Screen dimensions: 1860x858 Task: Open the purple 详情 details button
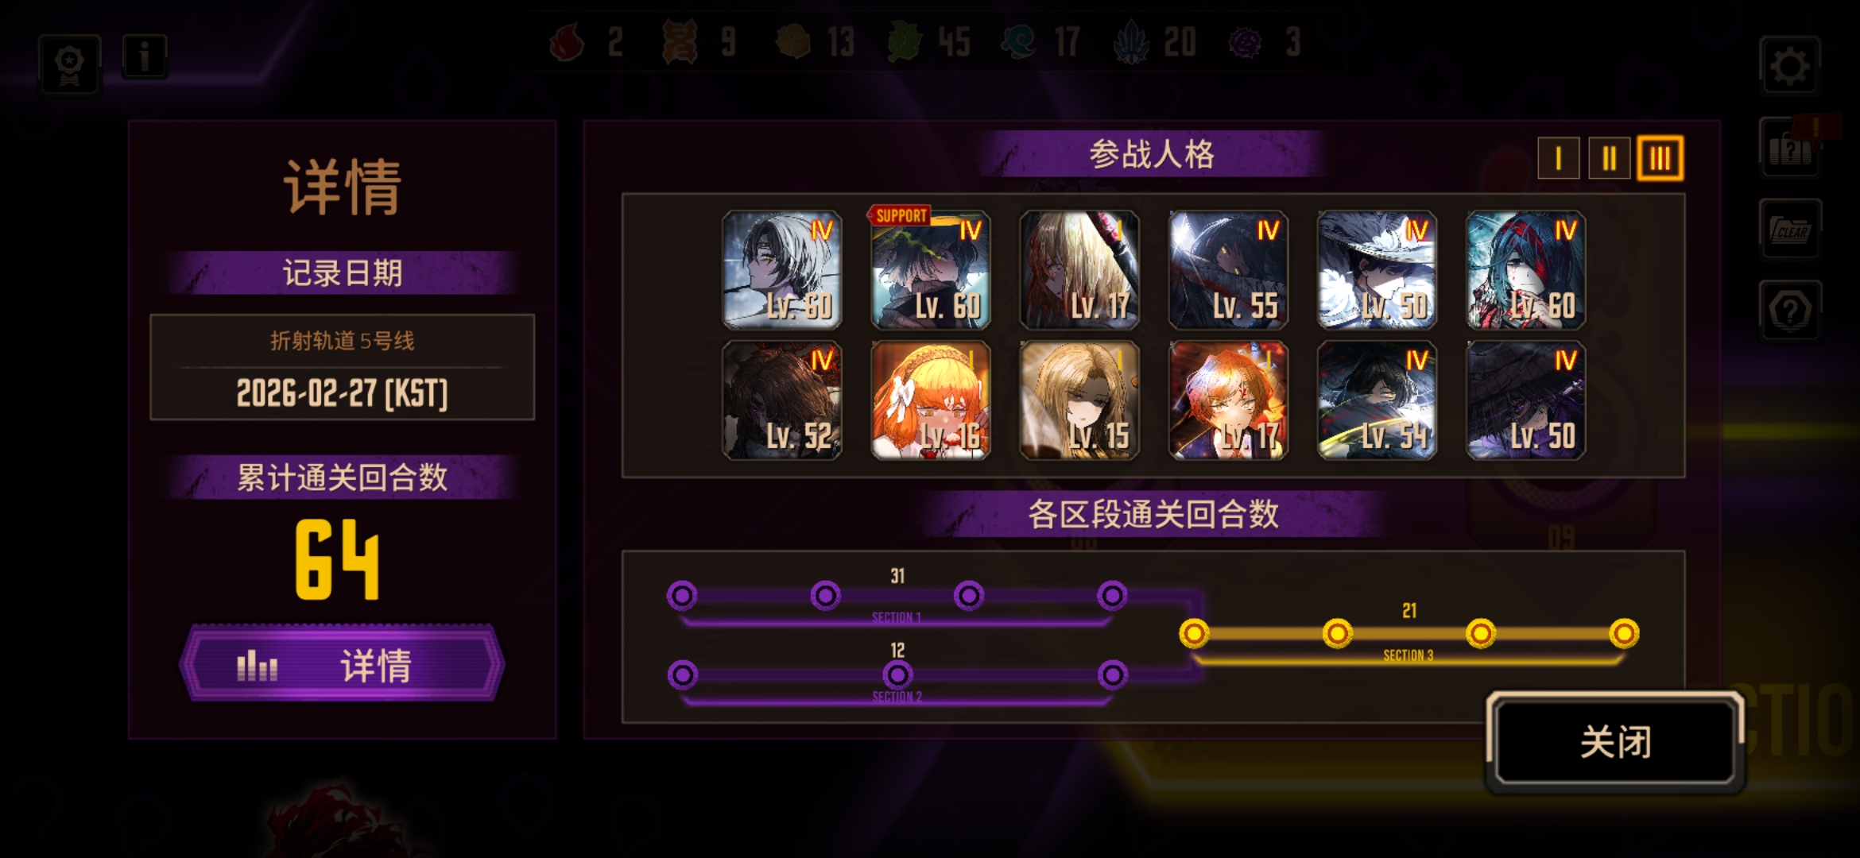(x=343, y=664)
